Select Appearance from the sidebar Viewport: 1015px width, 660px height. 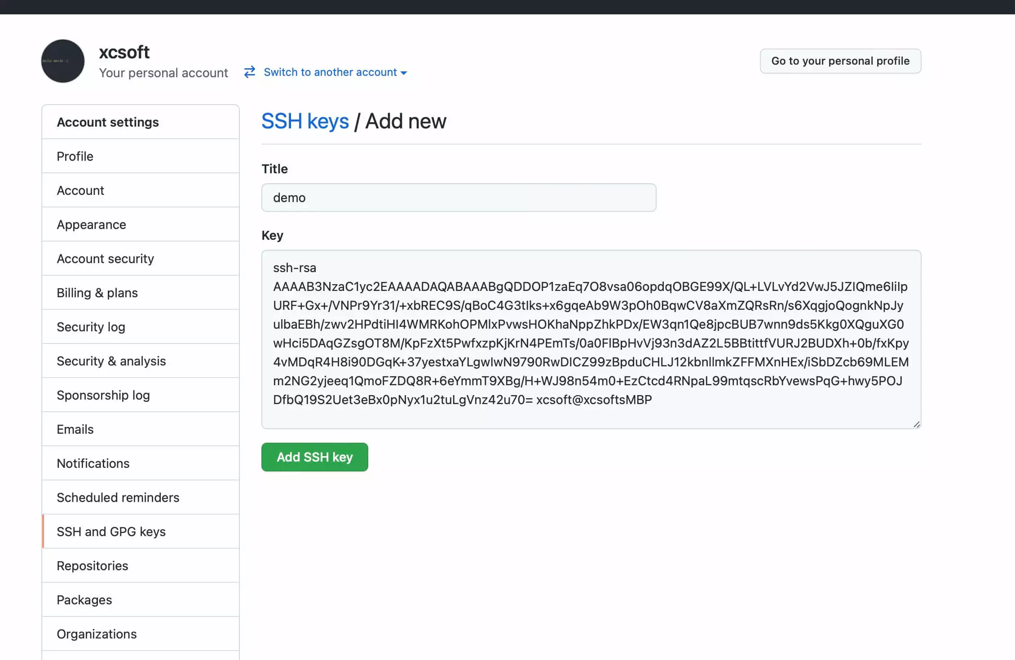[x=91, y=224]
